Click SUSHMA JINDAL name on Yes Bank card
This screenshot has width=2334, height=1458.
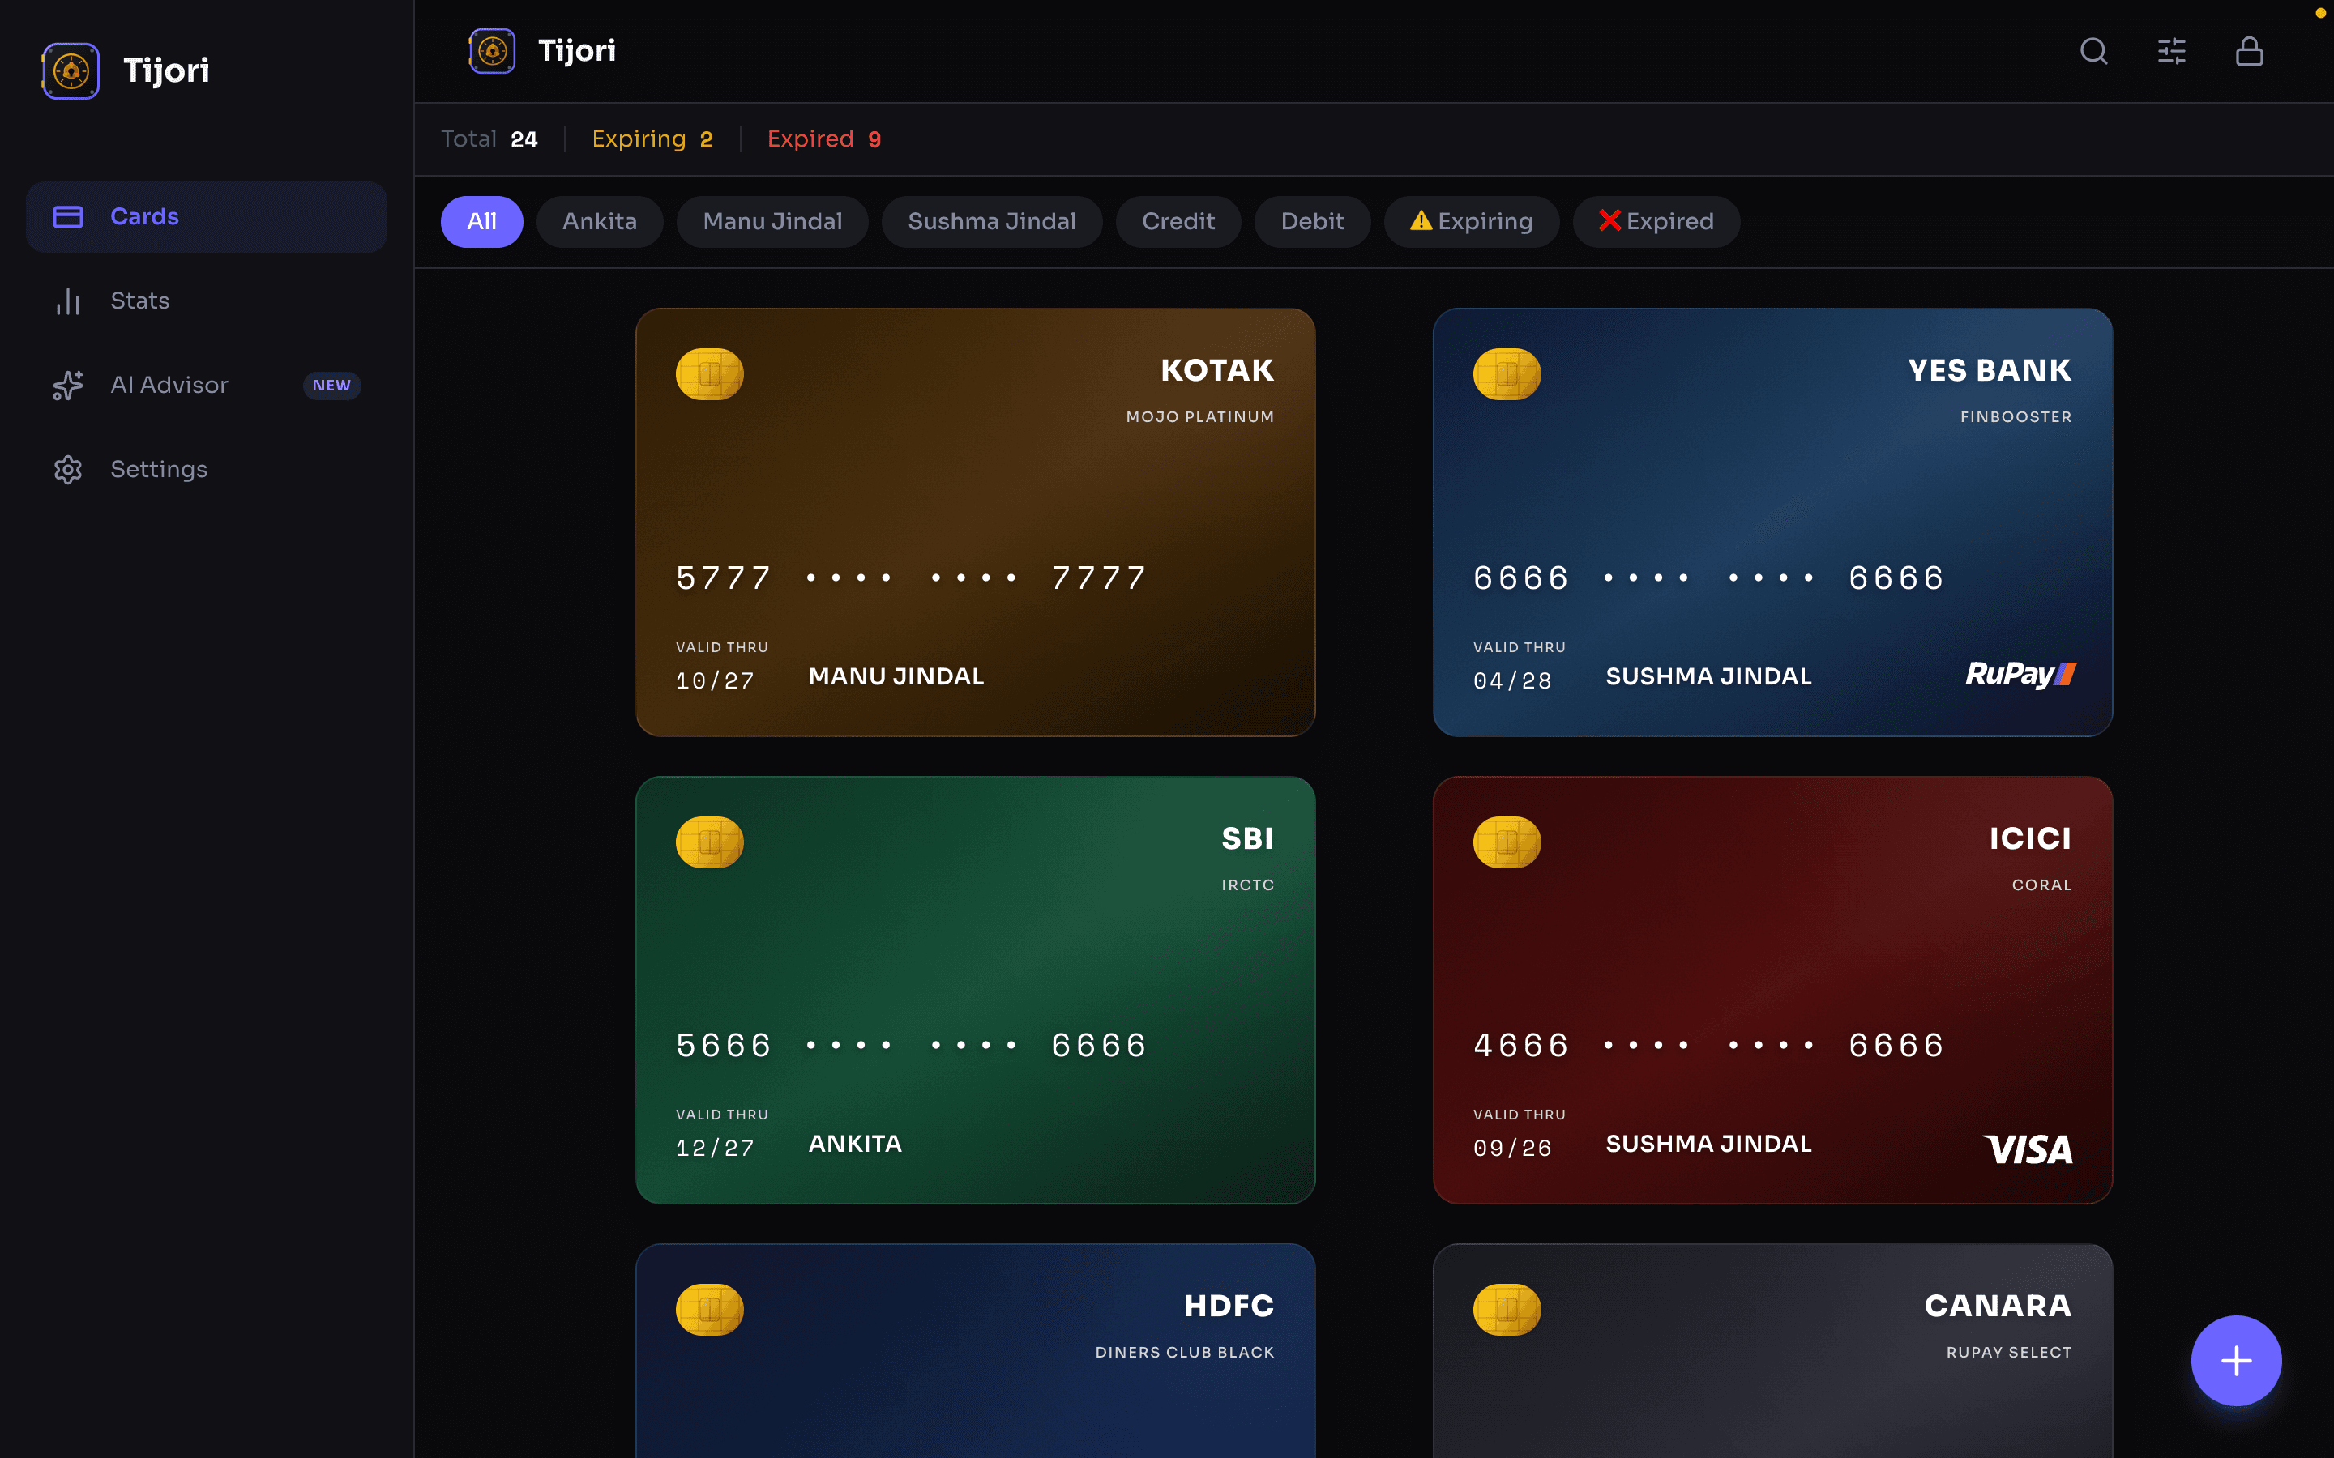click(1708, 677)
